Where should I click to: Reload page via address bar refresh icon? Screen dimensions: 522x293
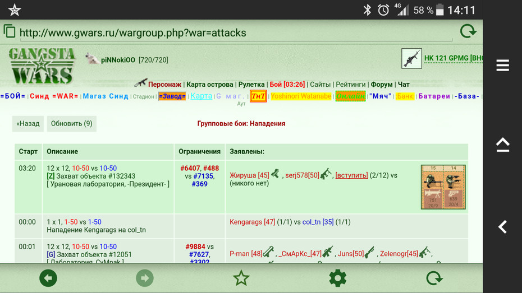click(468, 31)
